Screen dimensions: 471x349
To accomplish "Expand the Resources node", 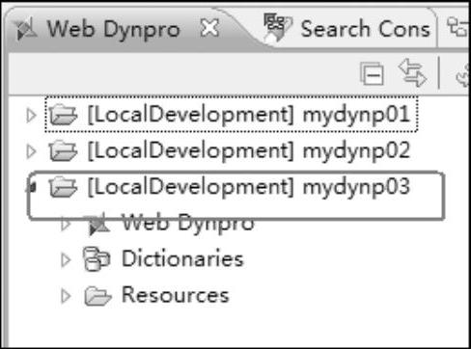I will [x=66, y=296].
